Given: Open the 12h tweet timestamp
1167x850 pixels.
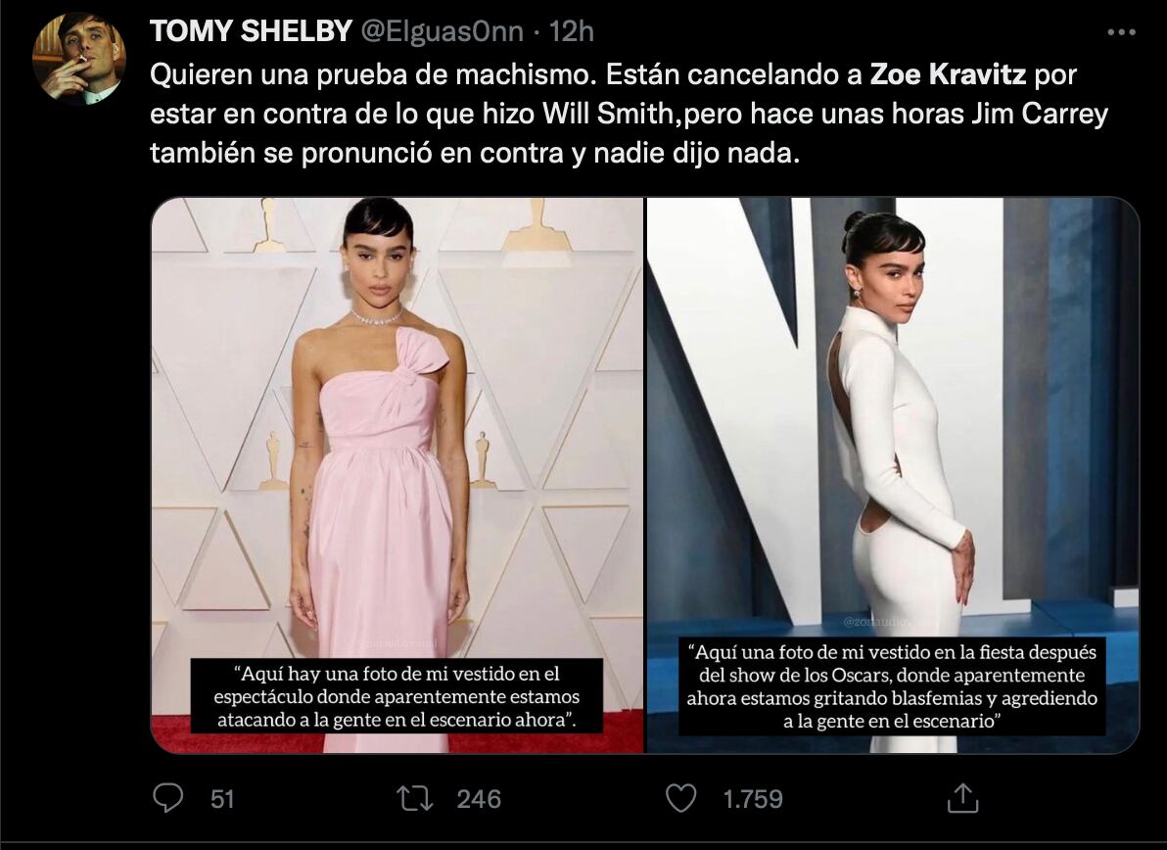Looking at the screenshot, I should pos(571,31).
